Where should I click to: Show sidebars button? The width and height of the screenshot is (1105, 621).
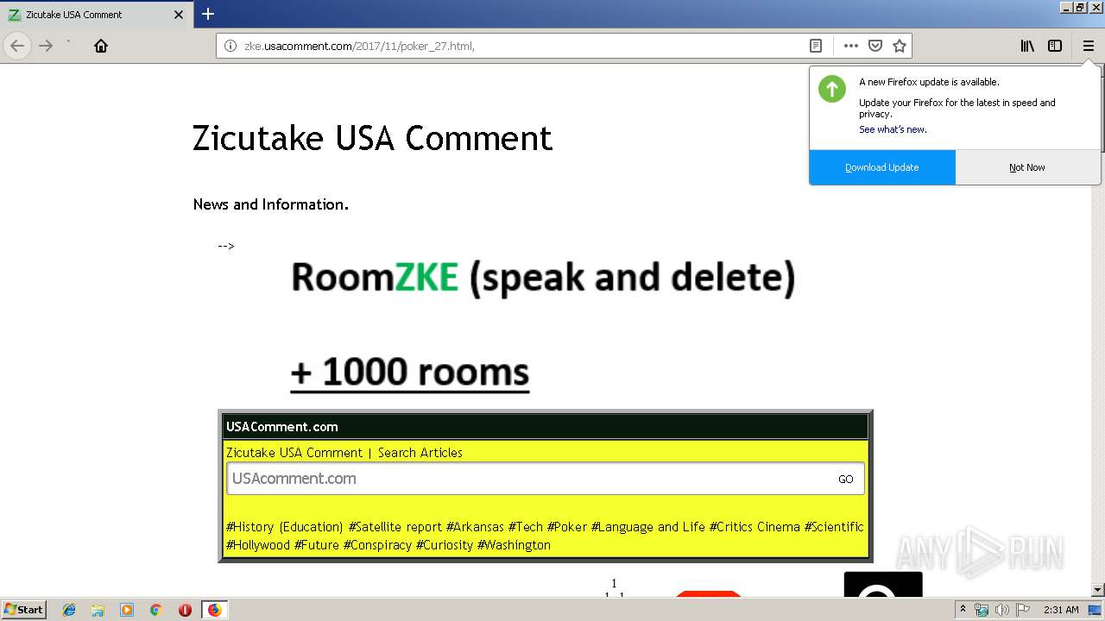[1055, 46]
